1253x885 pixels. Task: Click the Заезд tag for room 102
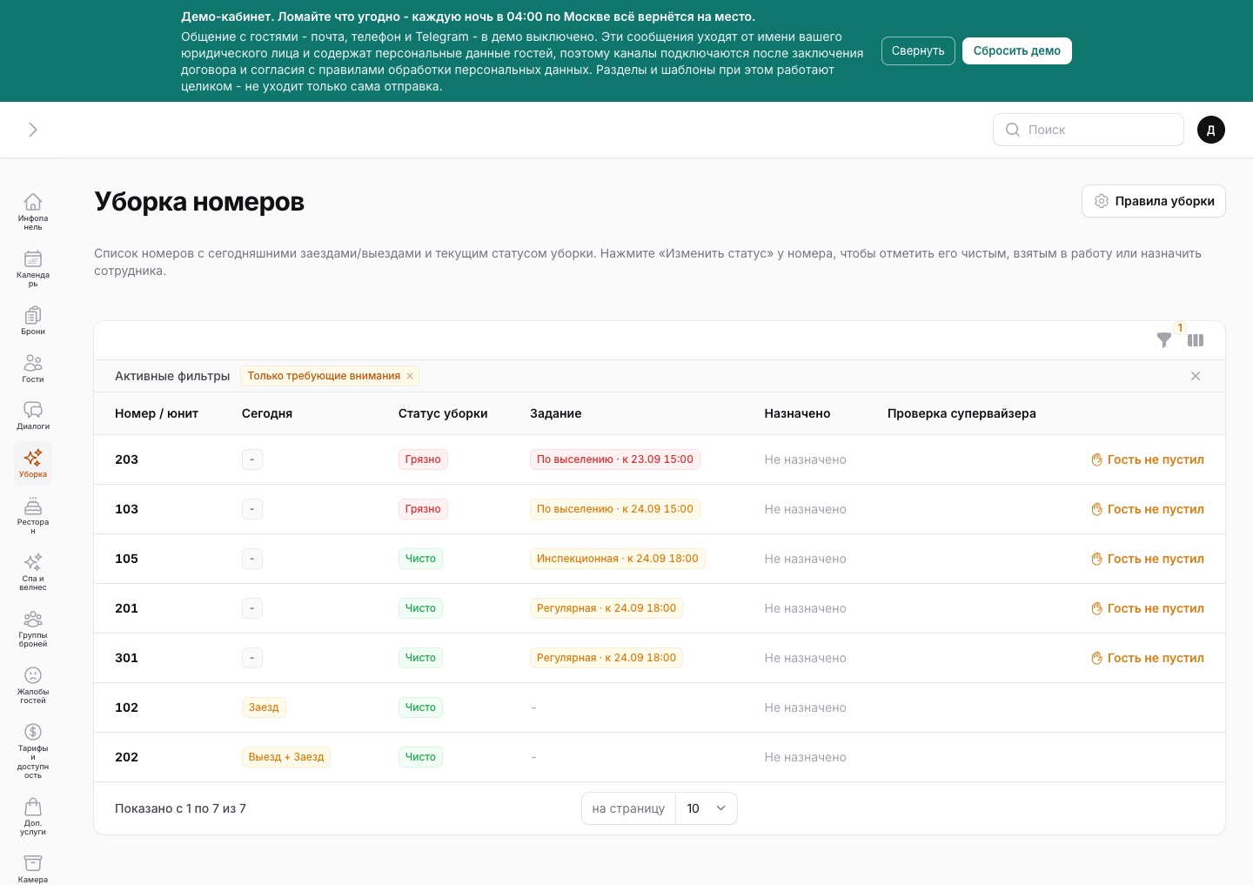tap(264, 707)
